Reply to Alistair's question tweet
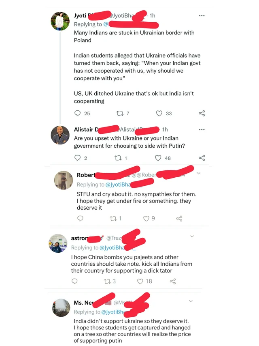 77,158
